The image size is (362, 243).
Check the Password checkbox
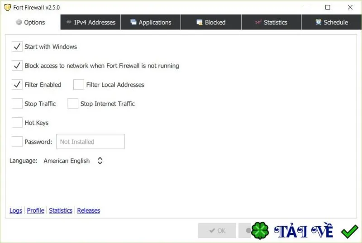click(17, 142)
